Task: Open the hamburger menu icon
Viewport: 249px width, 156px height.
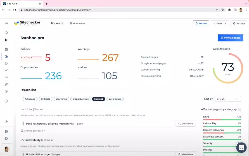Action: click(6, 24)
